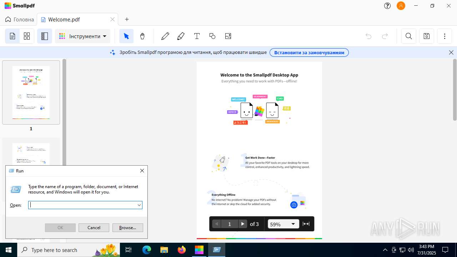457x257 pixels.
Task: Go to previous page arrow
Action: tap(217, 224)
